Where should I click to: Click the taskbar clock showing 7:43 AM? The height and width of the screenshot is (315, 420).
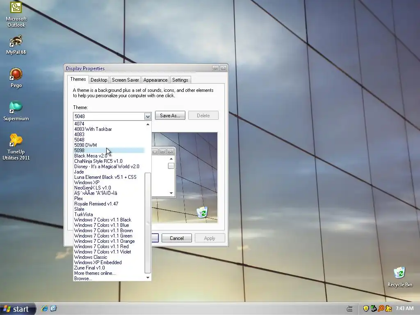[405, 308]
